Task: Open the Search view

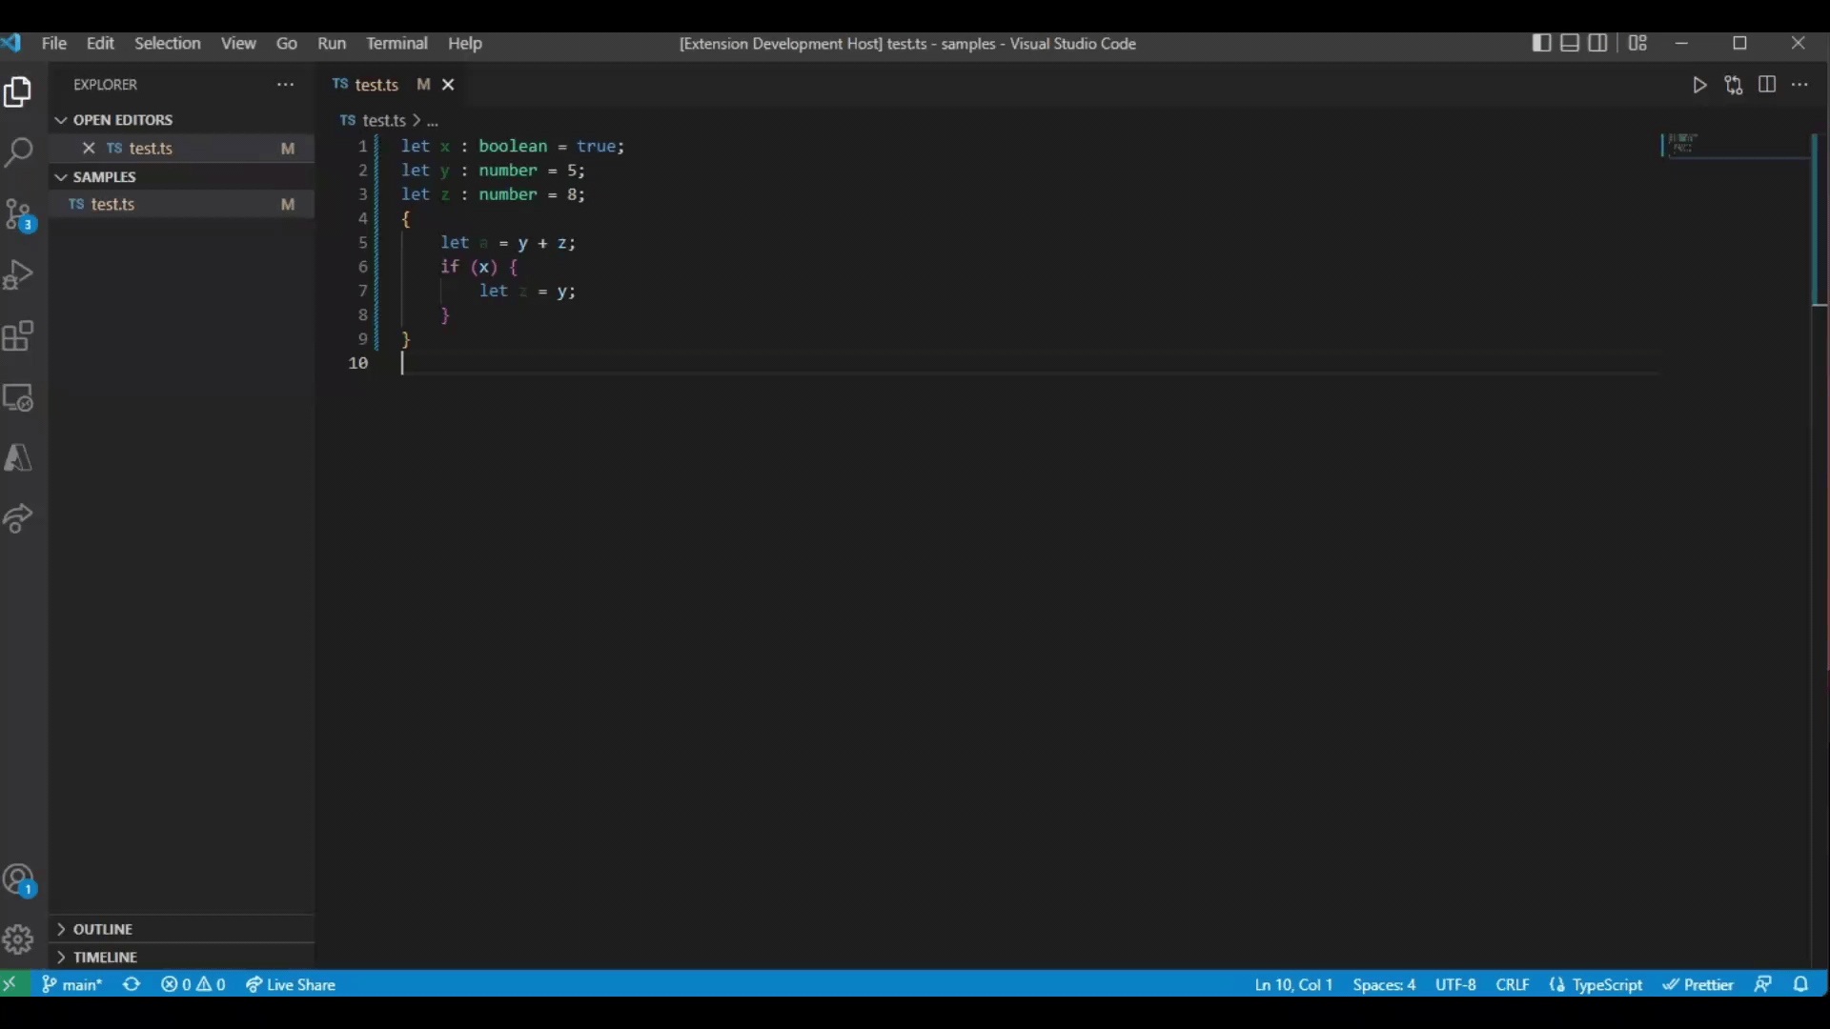Action: 19,152
